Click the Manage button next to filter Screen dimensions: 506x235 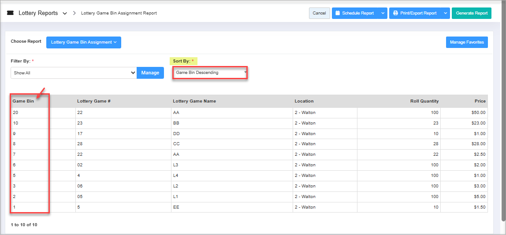(x=150, y=73)
